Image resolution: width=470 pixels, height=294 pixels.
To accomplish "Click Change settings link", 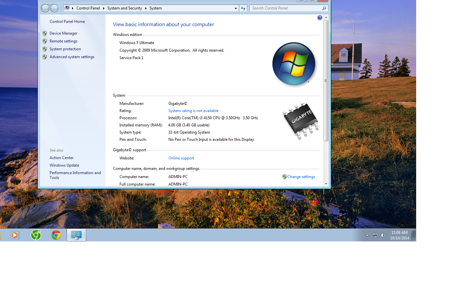I will point(301,177).
